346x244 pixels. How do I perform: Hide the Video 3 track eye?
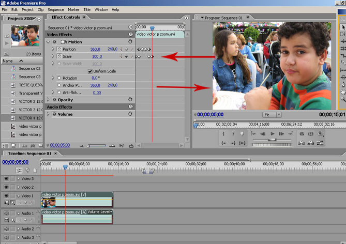(6, 178)
